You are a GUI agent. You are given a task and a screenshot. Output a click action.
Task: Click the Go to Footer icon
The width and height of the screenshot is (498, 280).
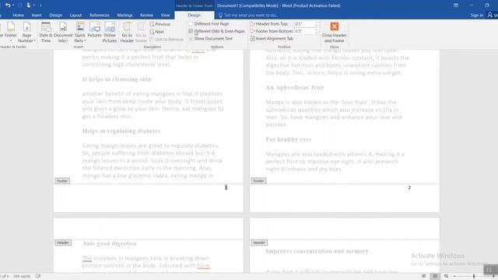[x=141, y=32]
